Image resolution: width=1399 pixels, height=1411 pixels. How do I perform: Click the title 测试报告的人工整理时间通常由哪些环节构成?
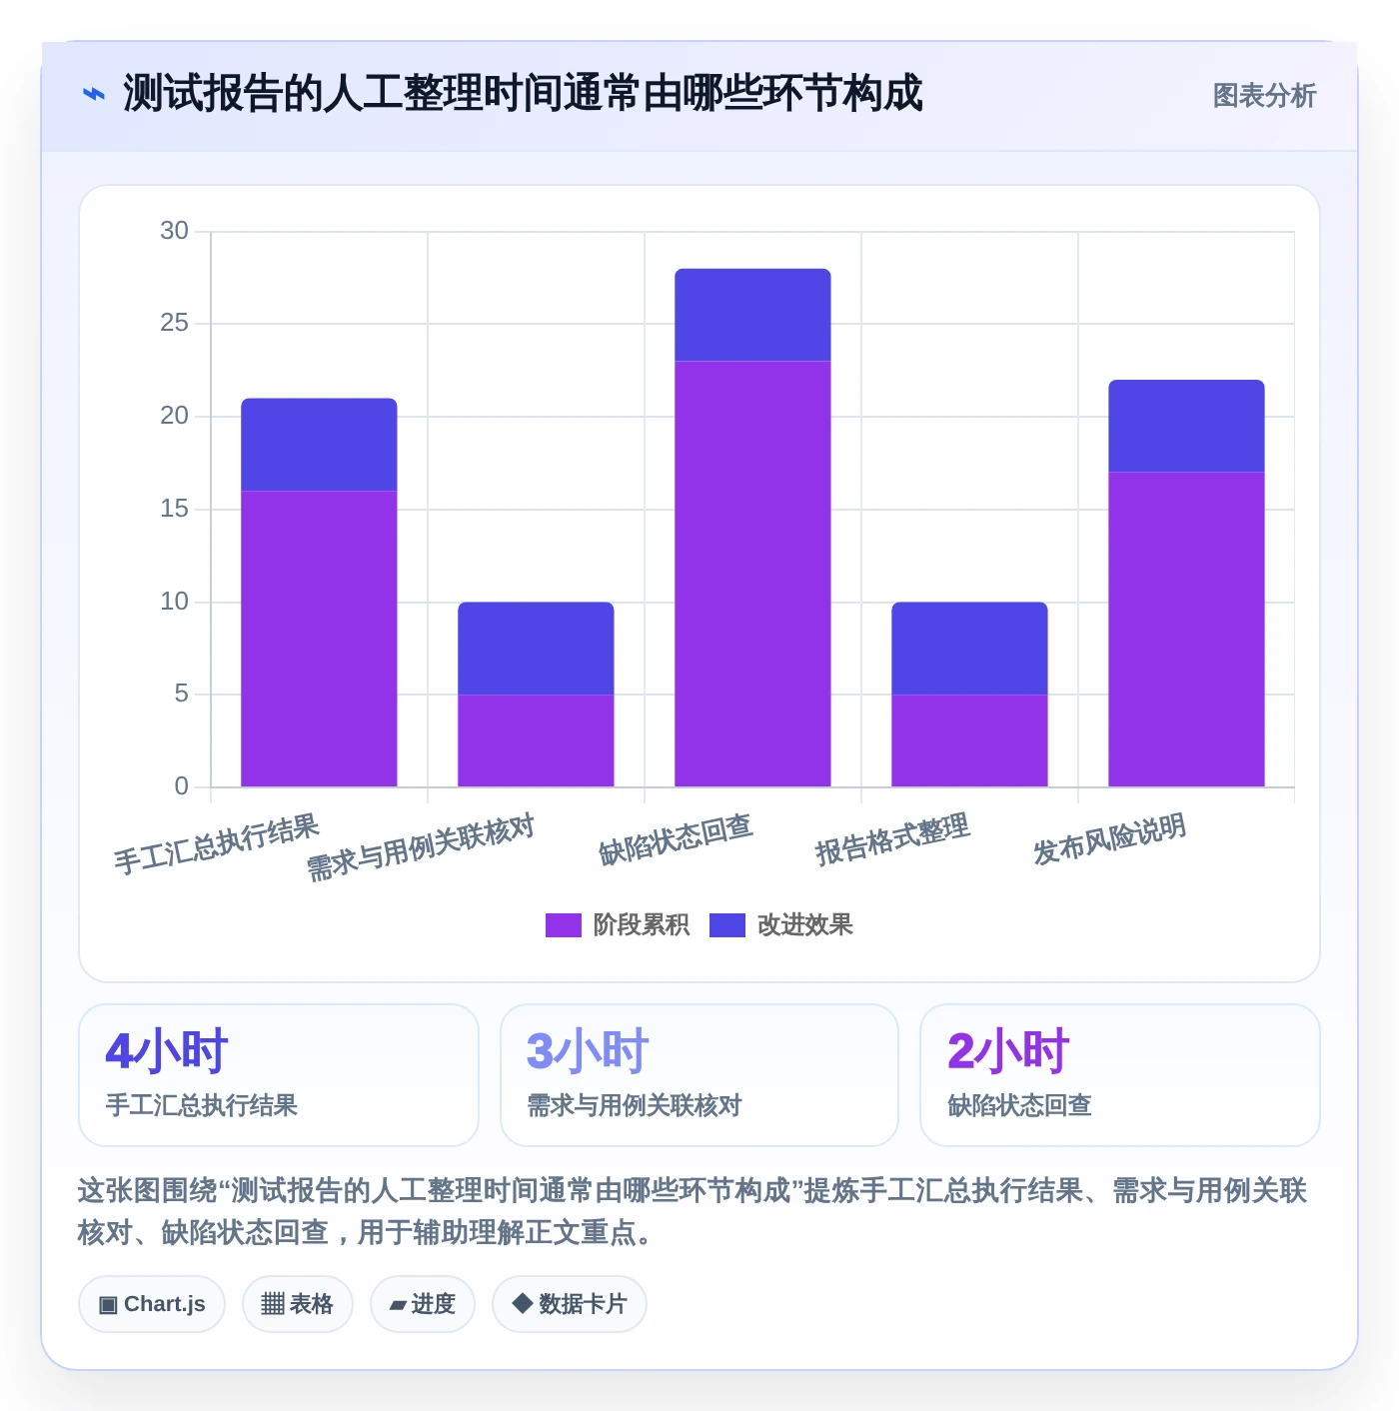tap(523, 94)
